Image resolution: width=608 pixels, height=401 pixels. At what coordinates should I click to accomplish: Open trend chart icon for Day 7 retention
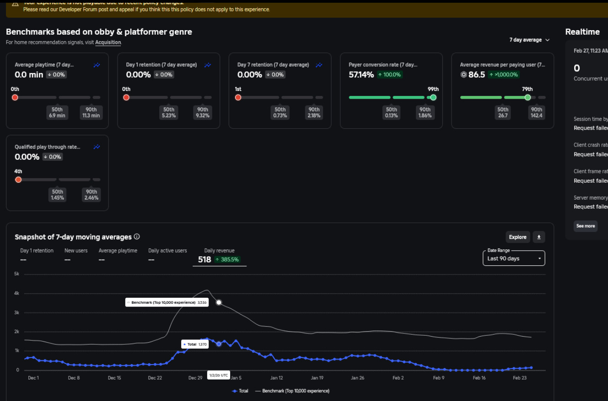click(x=319, y=65)
